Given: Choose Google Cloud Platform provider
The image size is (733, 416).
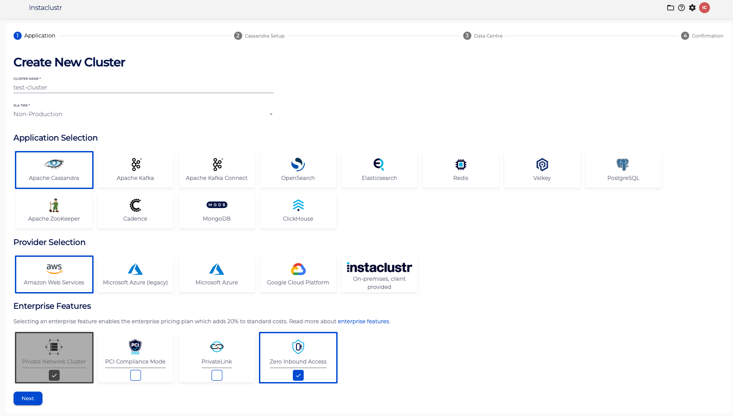Looking at the screenshot, I should (298, 274).
